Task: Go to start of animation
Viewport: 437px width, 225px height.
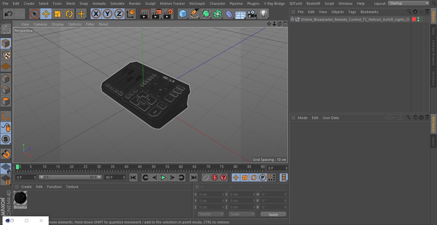Action: [133, 177]
